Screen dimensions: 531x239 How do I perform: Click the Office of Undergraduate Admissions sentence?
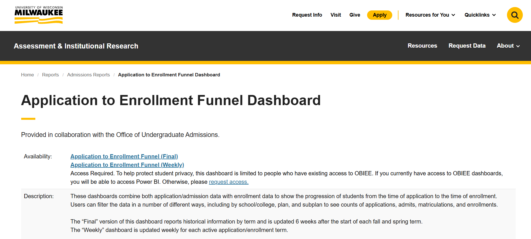click(120, 135)
